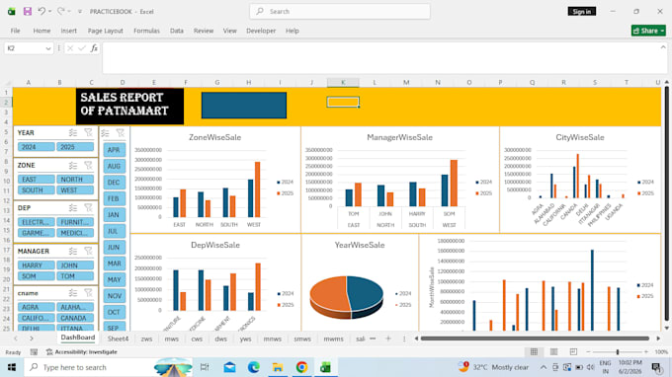The image size is (672, 377).
Task: Toggle multi-select on the cname slicer
Action: point(73,293)
